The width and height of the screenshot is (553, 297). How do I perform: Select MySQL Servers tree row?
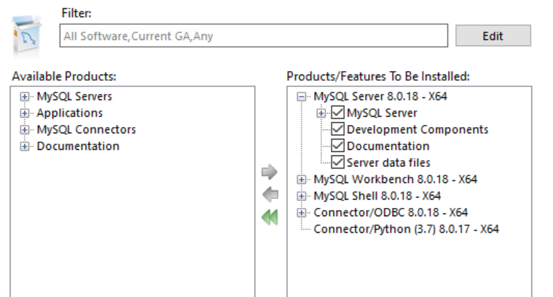(75, 96)
